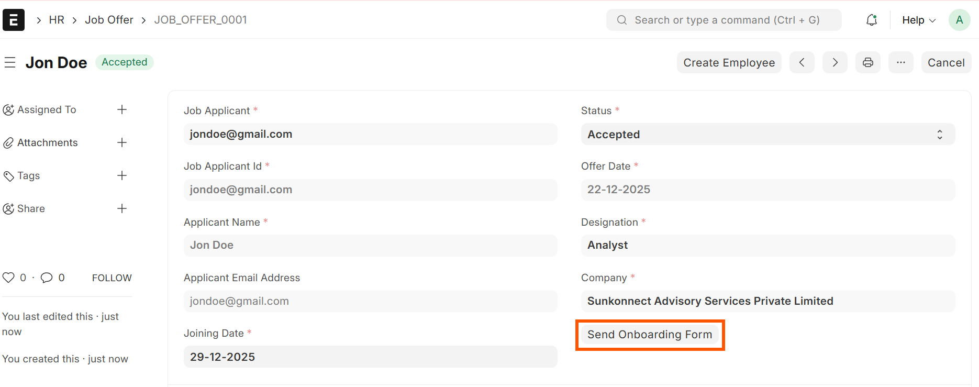Open the three-dots more options menu
Screen dimensions: 979x387
[901, 63]
